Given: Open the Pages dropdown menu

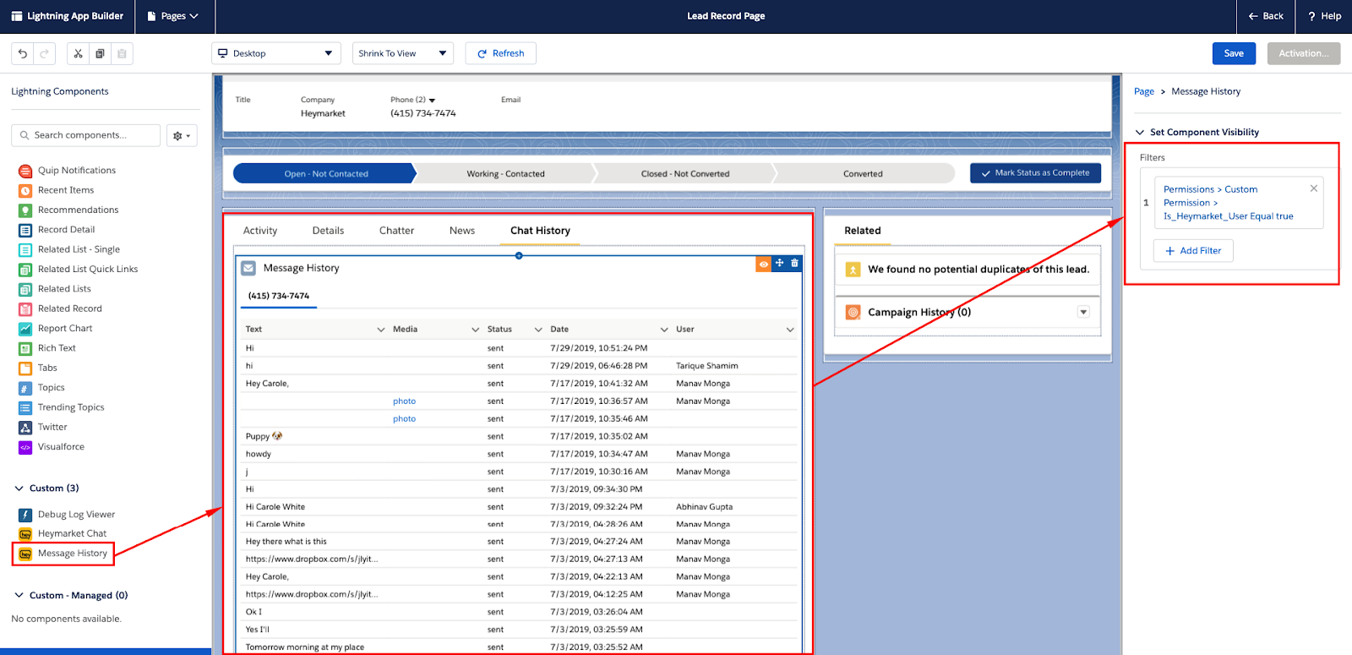Looking at the screenshot, I should [173, 16].
